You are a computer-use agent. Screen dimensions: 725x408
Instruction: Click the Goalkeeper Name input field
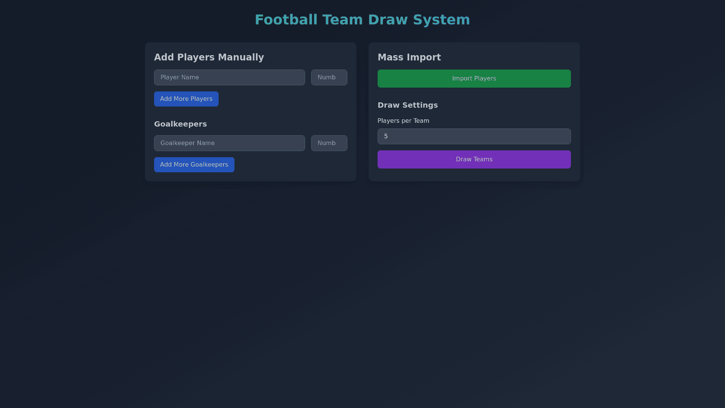[229, 143]
